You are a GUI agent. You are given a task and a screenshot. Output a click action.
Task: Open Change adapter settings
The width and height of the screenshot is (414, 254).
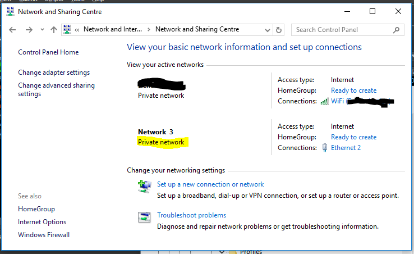click(54, 72)
